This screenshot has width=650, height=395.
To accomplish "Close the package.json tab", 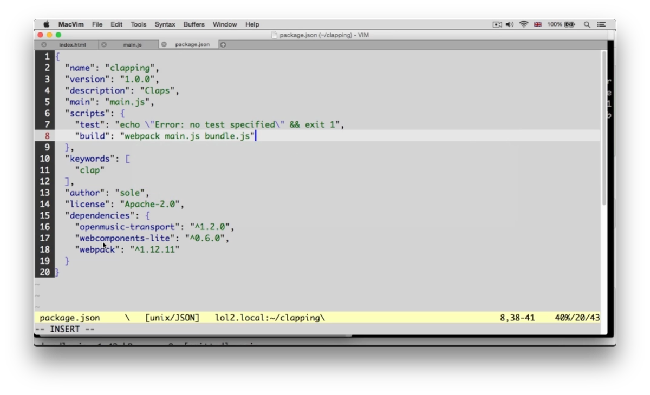I will pyautogui.click(x=164, y=44).
